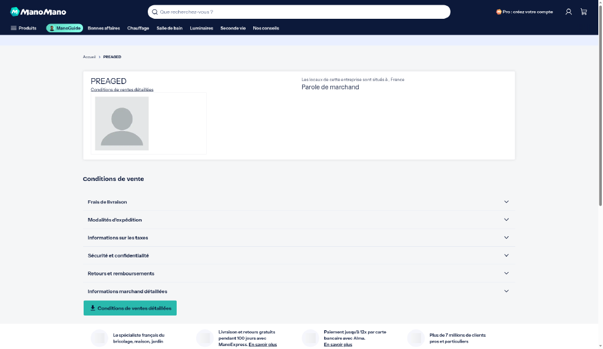Click the PREAGED seller avatar image
603x349 pixels.
pos(122,123)
